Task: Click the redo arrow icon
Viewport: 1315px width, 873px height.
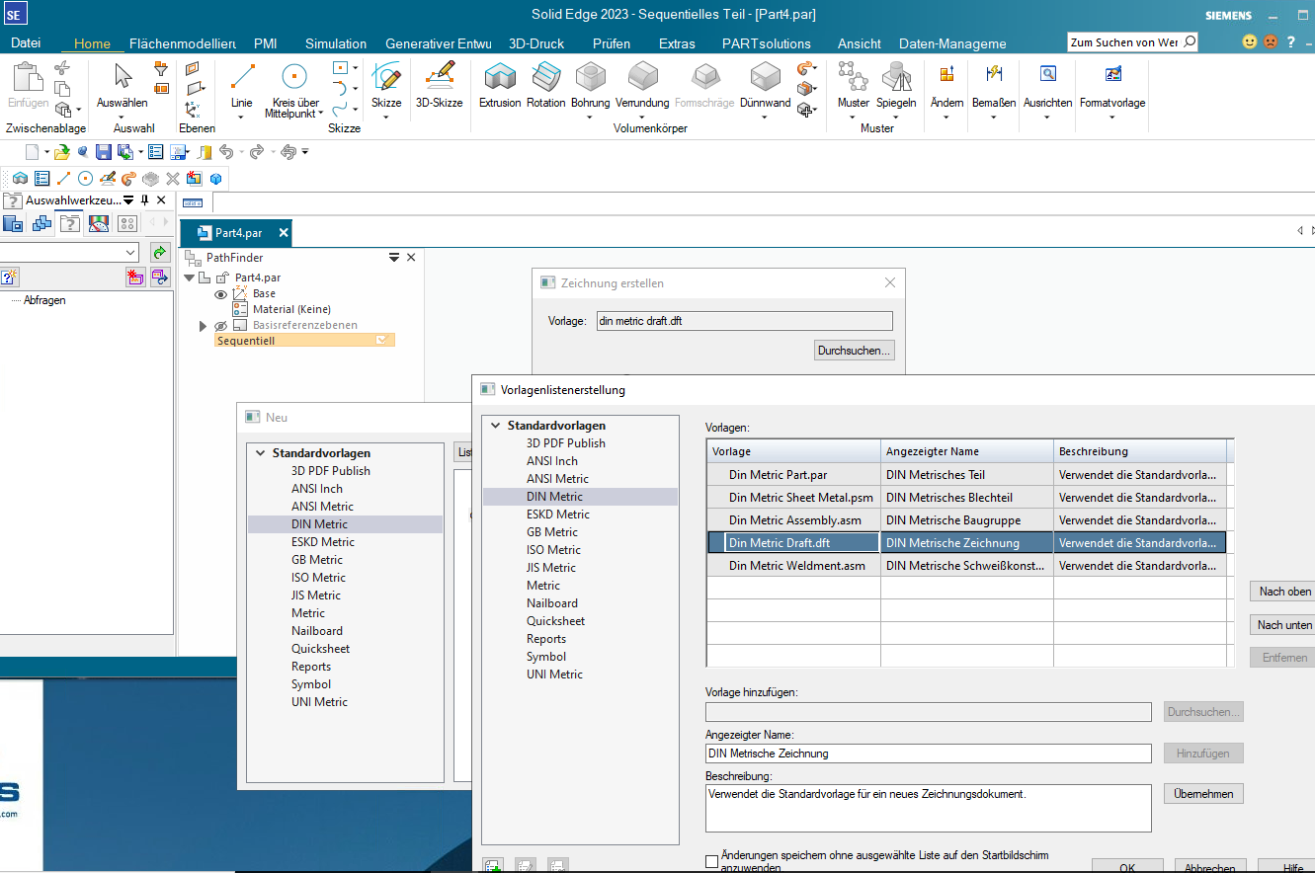Action: 256,152
